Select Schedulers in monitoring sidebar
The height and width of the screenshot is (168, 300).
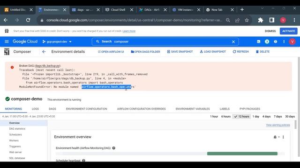point(15,135)
